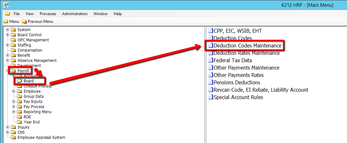Open Other Payments Rates item
The width and height of the screenshot is (347, 143).
238,75
